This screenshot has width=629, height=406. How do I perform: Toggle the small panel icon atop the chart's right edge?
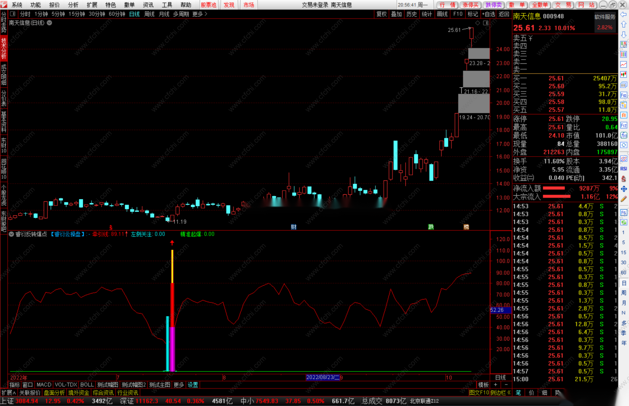click(x=486, y=23)
